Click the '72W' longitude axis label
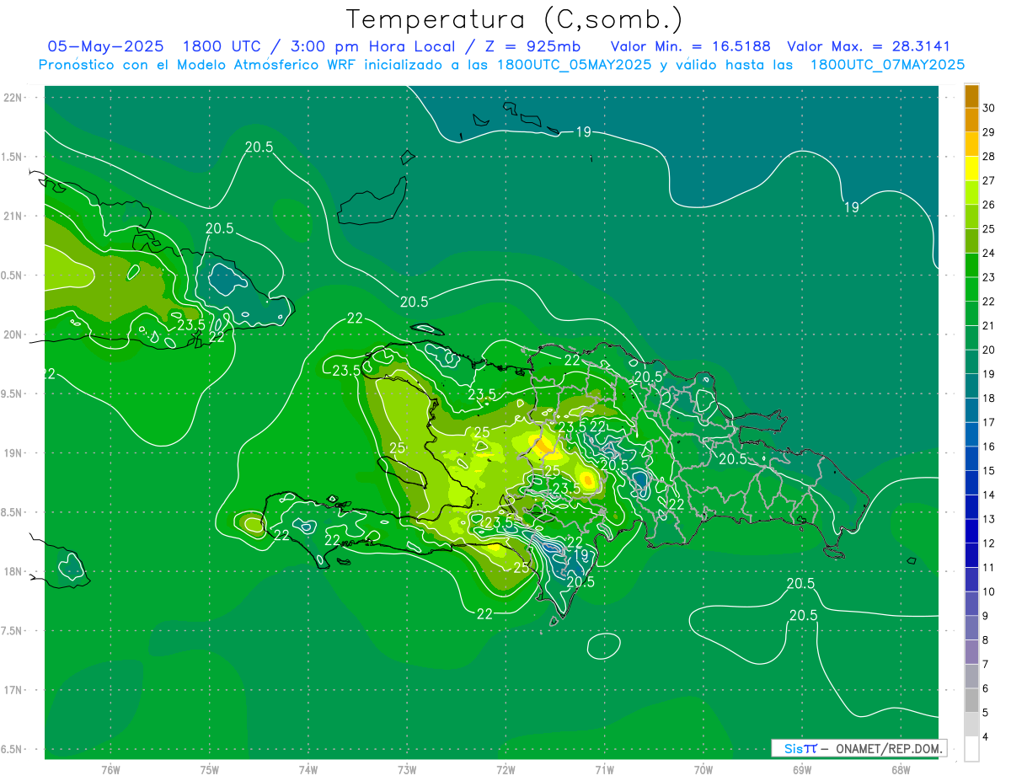 point(505,769)
